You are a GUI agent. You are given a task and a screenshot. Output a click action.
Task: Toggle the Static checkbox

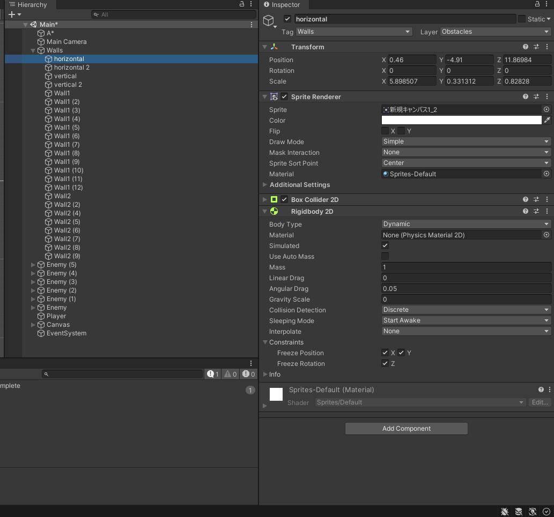pyautogui.click(x=521, y=19)
